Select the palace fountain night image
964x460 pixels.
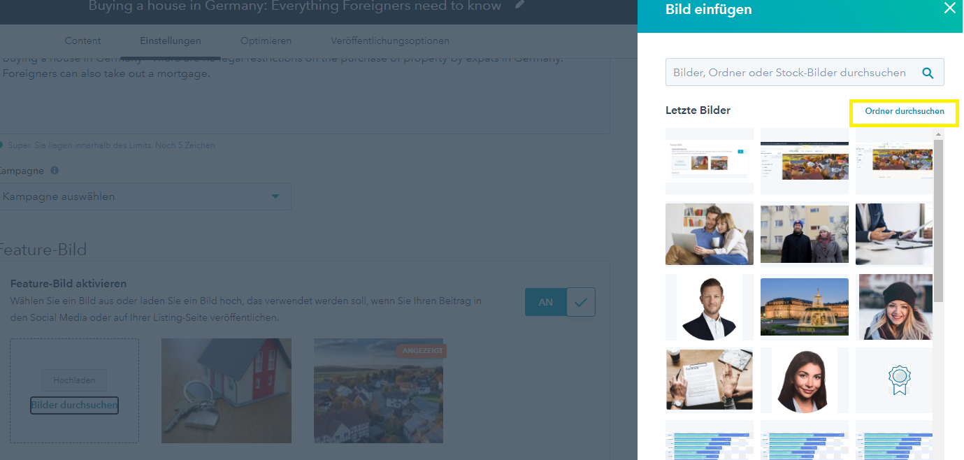pos(805,308)
